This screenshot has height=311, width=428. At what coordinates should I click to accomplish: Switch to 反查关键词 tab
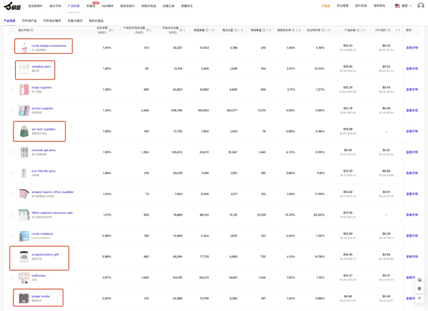point(75,21)
